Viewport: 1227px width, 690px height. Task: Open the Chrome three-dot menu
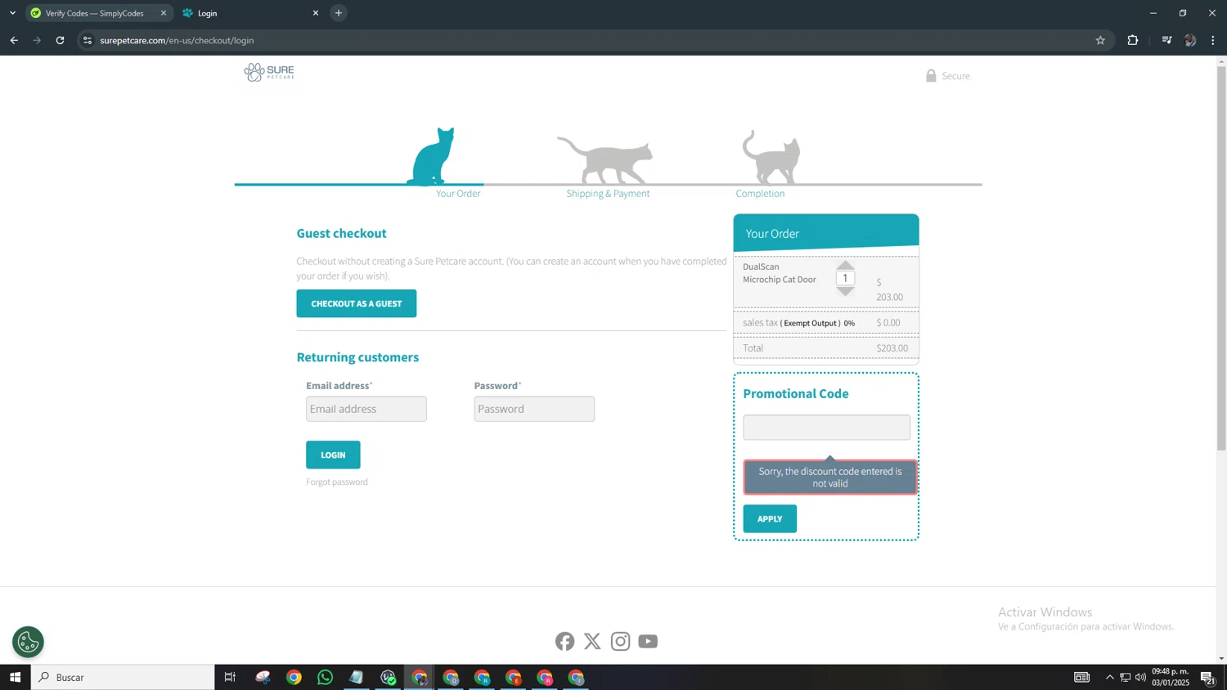(1213, 40)
